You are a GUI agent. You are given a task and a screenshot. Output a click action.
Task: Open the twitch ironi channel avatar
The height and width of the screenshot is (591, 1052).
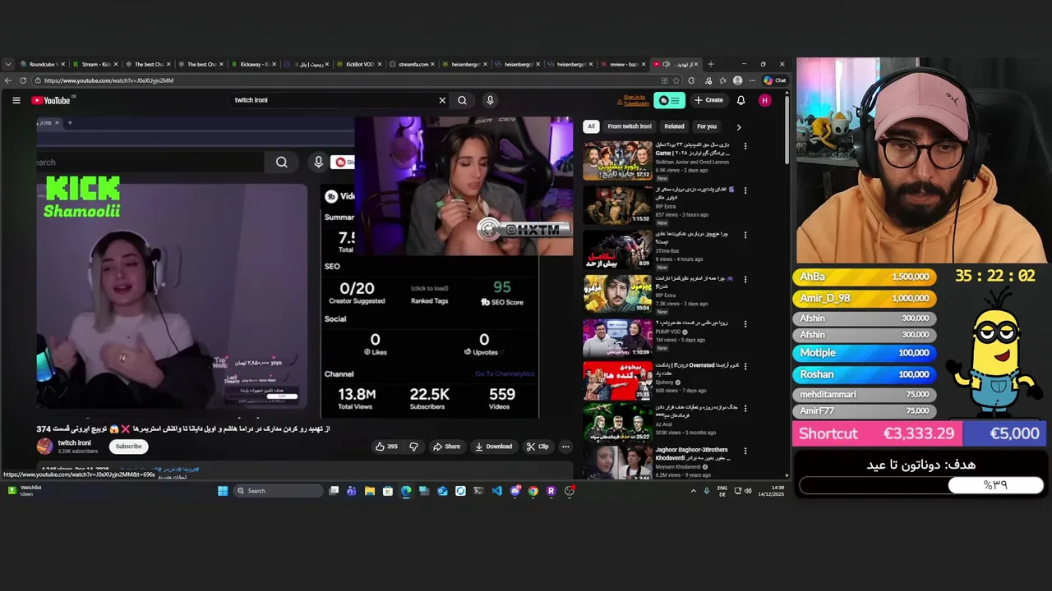(x=44, y=447)
